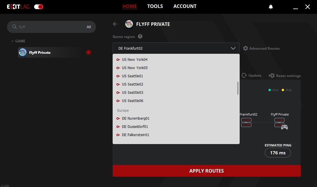Open the All filter in search box
The width and height of the screenshot is (317, 187).
tap(89, 27)
